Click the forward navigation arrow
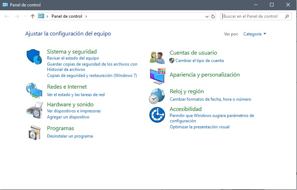The height and width of the screenshot is (190, 297). pyautogui.click(x=17, y=16)
